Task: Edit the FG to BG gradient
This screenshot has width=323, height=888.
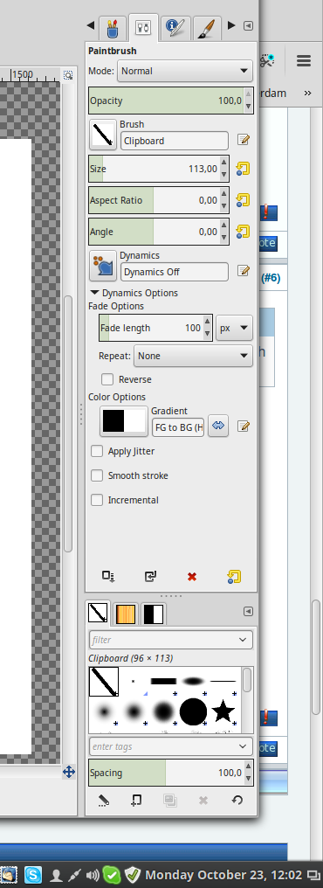Action: (244, 426)
